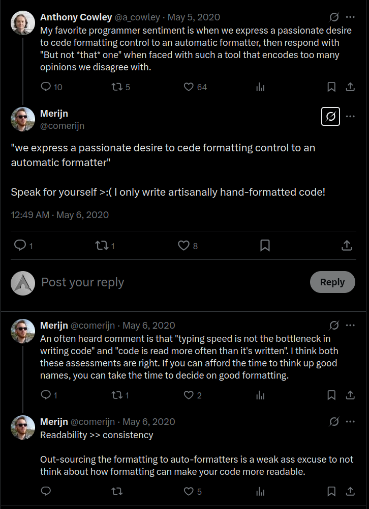Open more options menu on Merijn's main tweet
The height and width of the screenshot is (509, 369).
click(350, 116)
